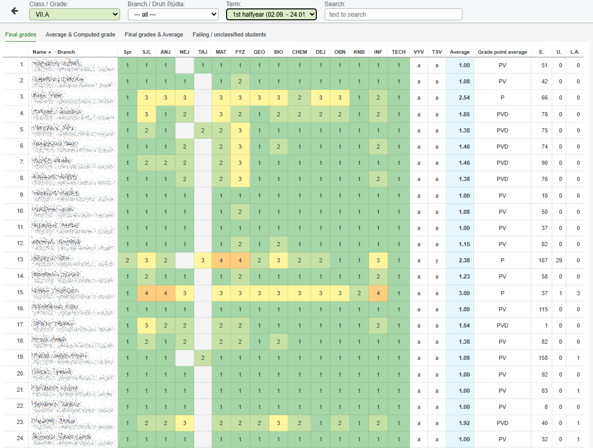Switch to Final grades tab
The width and height of the screenshot is (593, 448).
21,35
